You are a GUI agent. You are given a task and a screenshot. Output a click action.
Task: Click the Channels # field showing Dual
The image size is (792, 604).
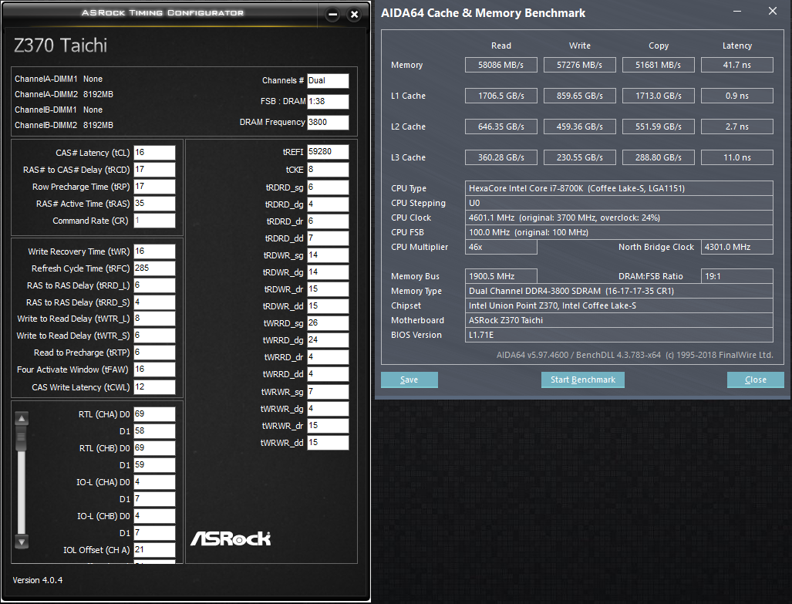[328, 81]
